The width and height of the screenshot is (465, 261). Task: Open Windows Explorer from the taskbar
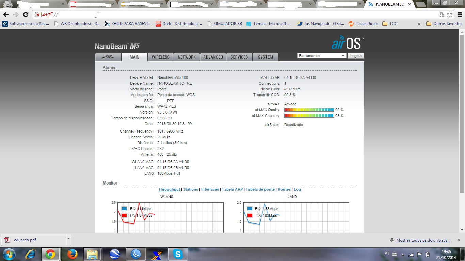(x=92, y=254)
